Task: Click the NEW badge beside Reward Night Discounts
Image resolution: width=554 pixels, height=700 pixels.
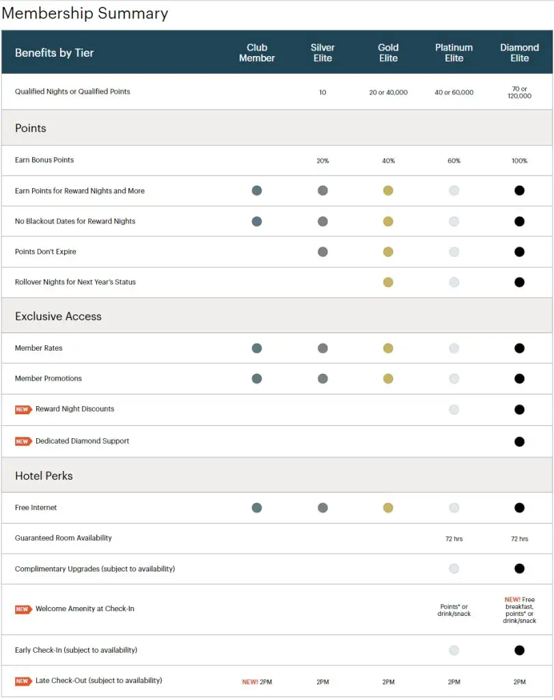Action: (23, 409)
